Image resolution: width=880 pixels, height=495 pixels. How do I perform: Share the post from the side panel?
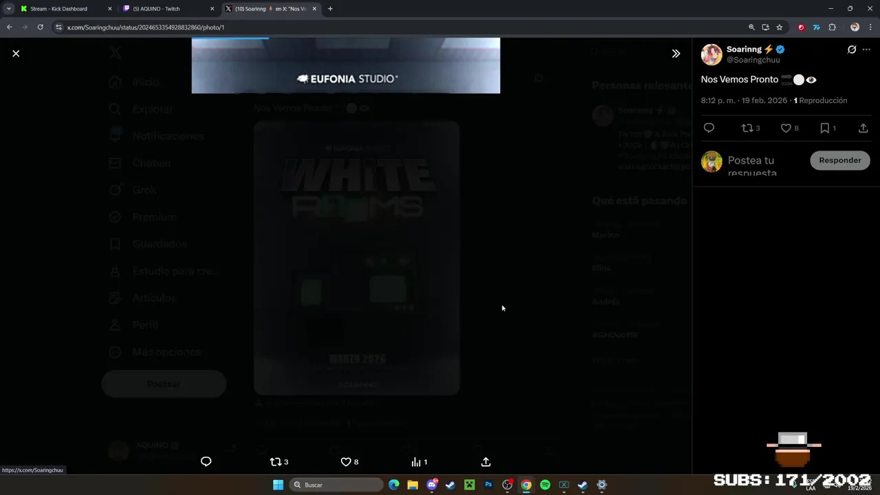click(863, 128)
